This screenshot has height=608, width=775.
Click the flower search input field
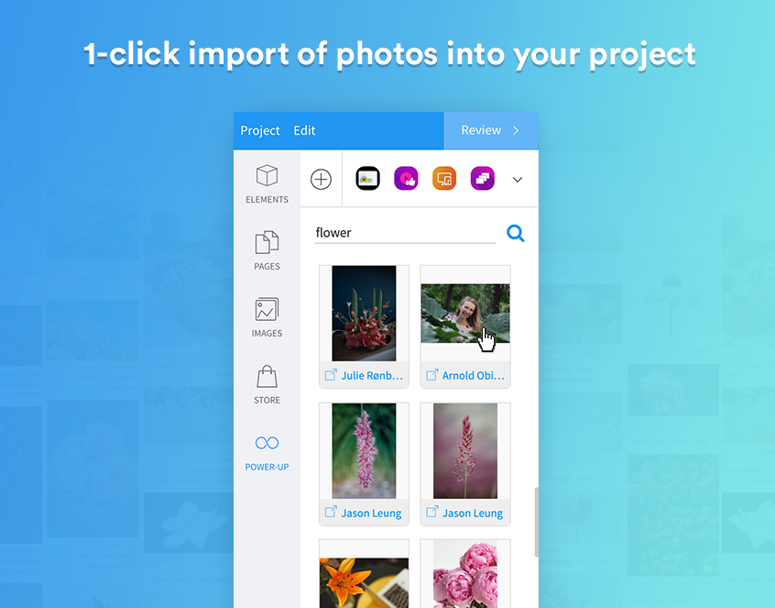pyautogui.click(x=405, y=233)
